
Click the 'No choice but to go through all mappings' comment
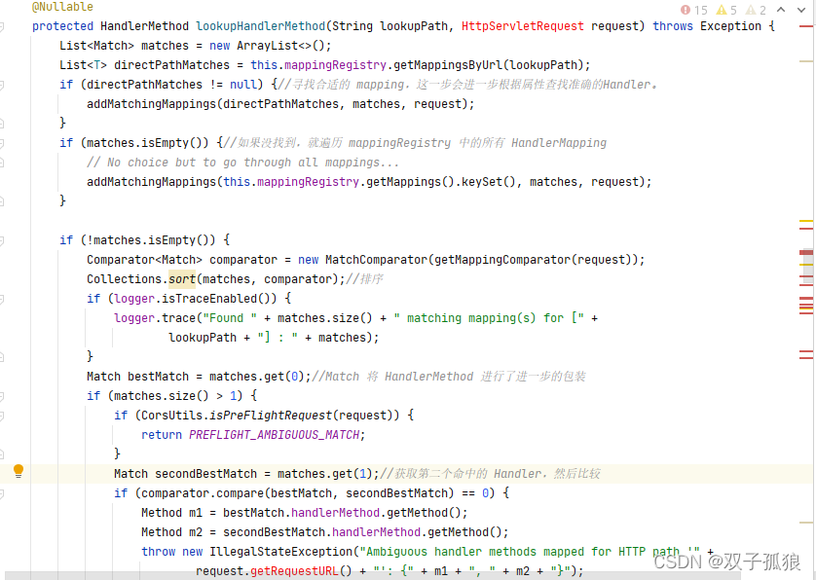point(243,163)
